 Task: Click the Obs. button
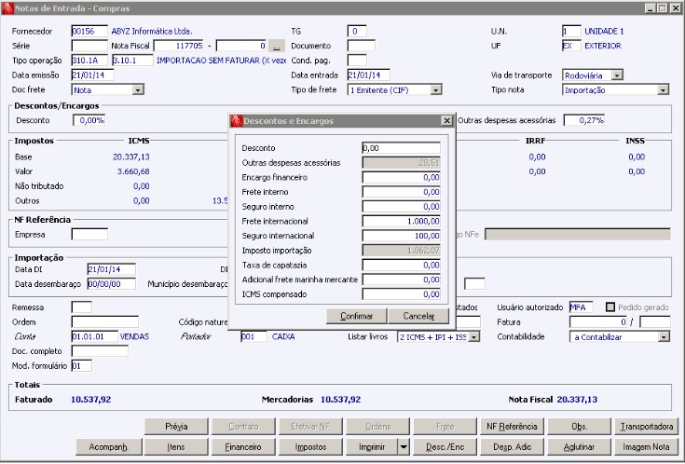click(579, 427)
